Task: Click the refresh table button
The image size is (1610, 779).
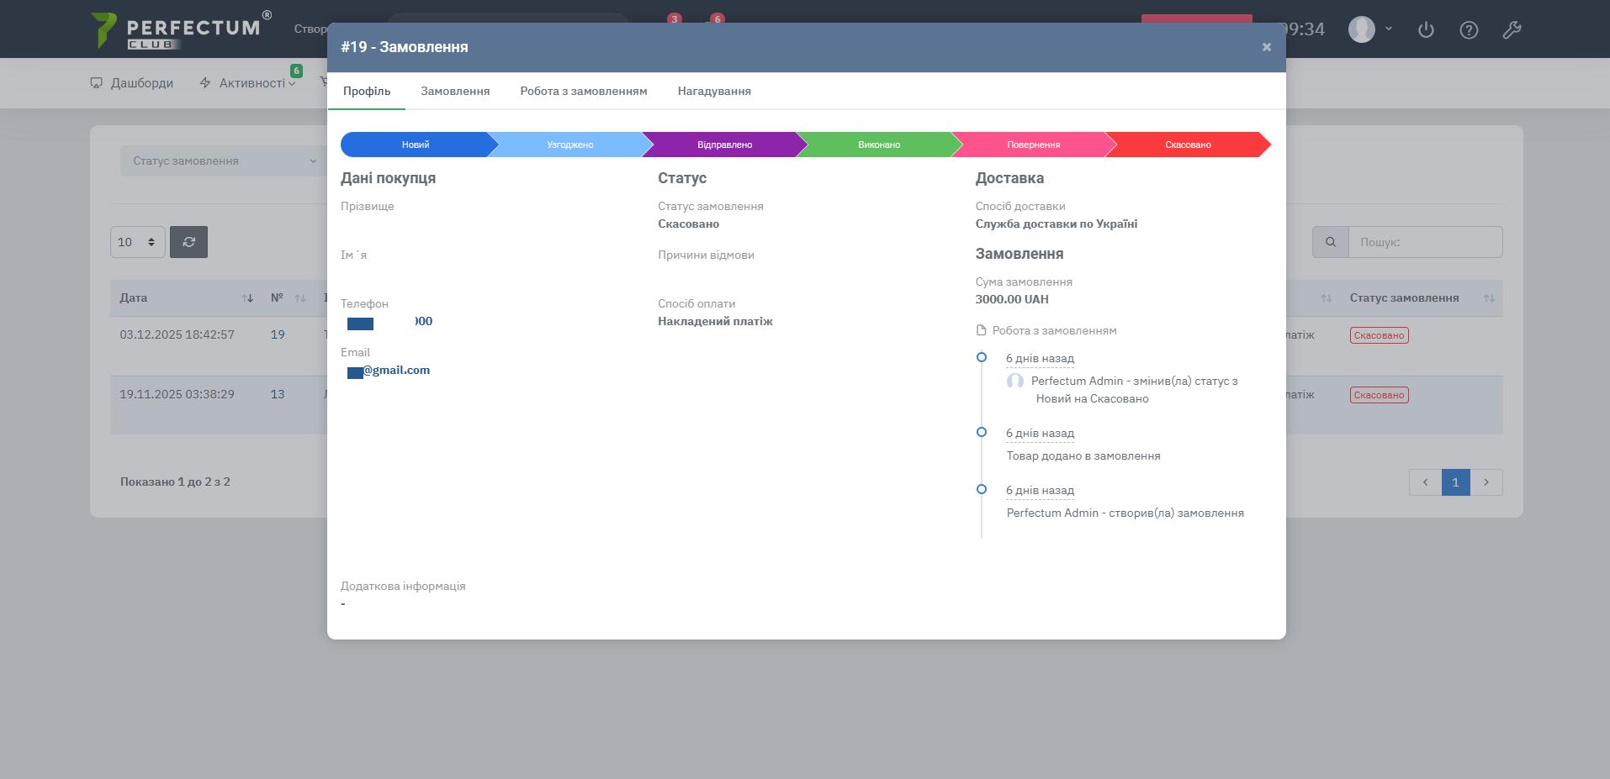Action: pyautogui.click(x=188, y=242)
